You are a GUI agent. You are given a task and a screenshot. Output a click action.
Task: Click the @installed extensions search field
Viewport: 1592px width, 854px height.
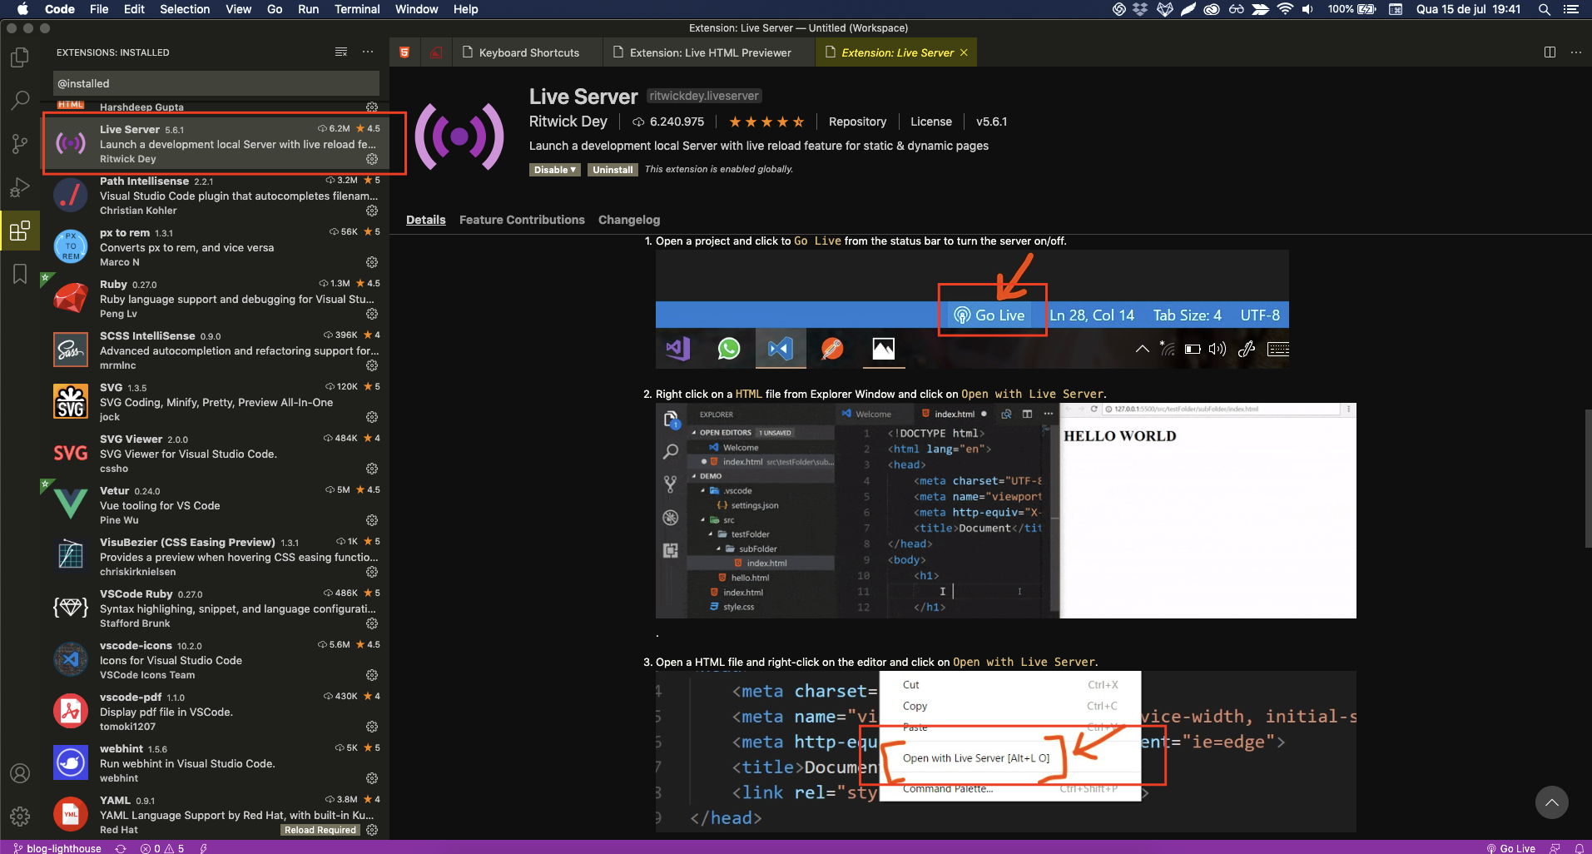tap(216, 83)
